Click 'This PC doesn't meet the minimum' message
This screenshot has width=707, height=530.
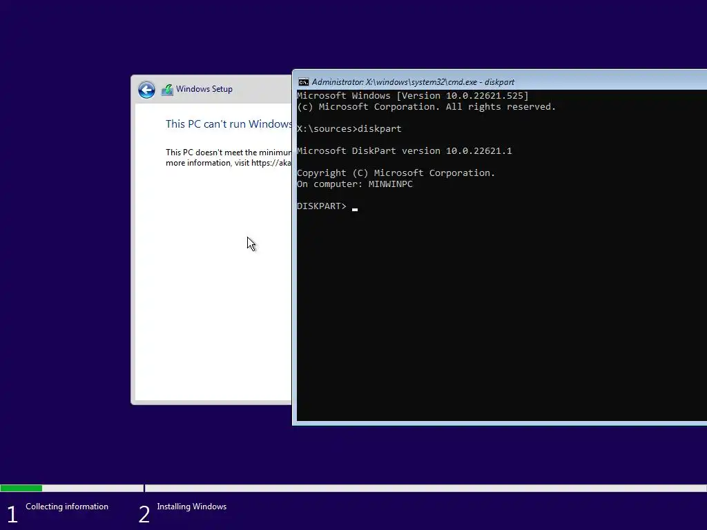(229, 153)
